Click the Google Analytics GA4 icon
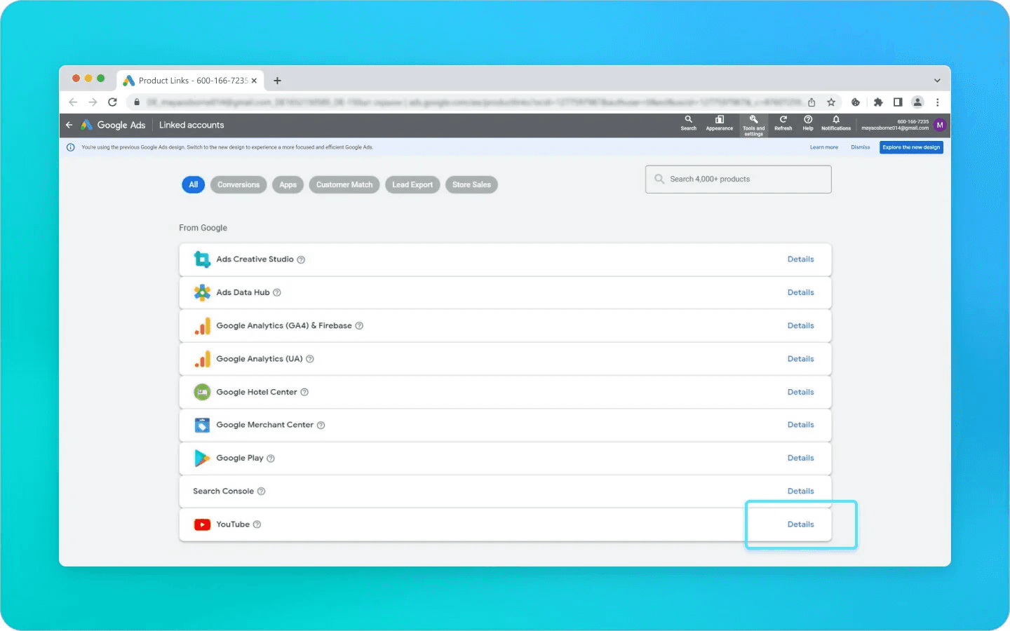This screenshot has width=1010, height=631. [202, 326]
